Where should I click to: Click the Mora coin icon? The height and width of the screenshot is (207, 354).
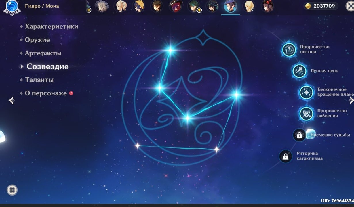click(x=308, y=6)
